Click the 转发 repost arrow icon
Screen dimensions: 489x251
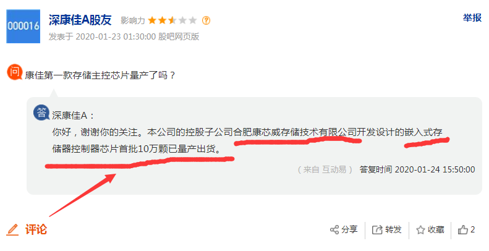pyautogui.click(x=377, y=230)
